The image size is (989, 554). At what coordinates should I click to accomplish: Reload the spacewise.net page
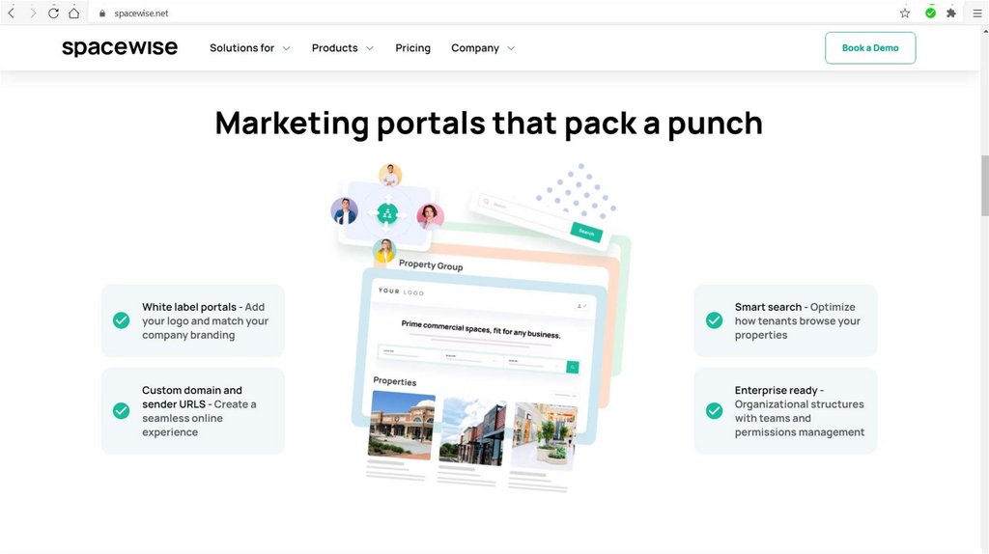[x=54, y=13]
